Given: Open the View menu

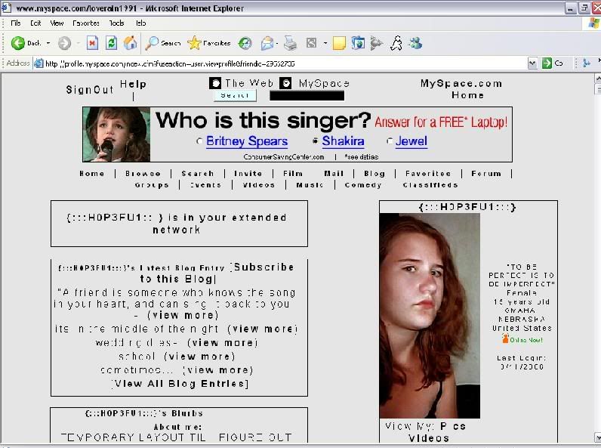Looking at the screenshot, I should pos(57,23).
